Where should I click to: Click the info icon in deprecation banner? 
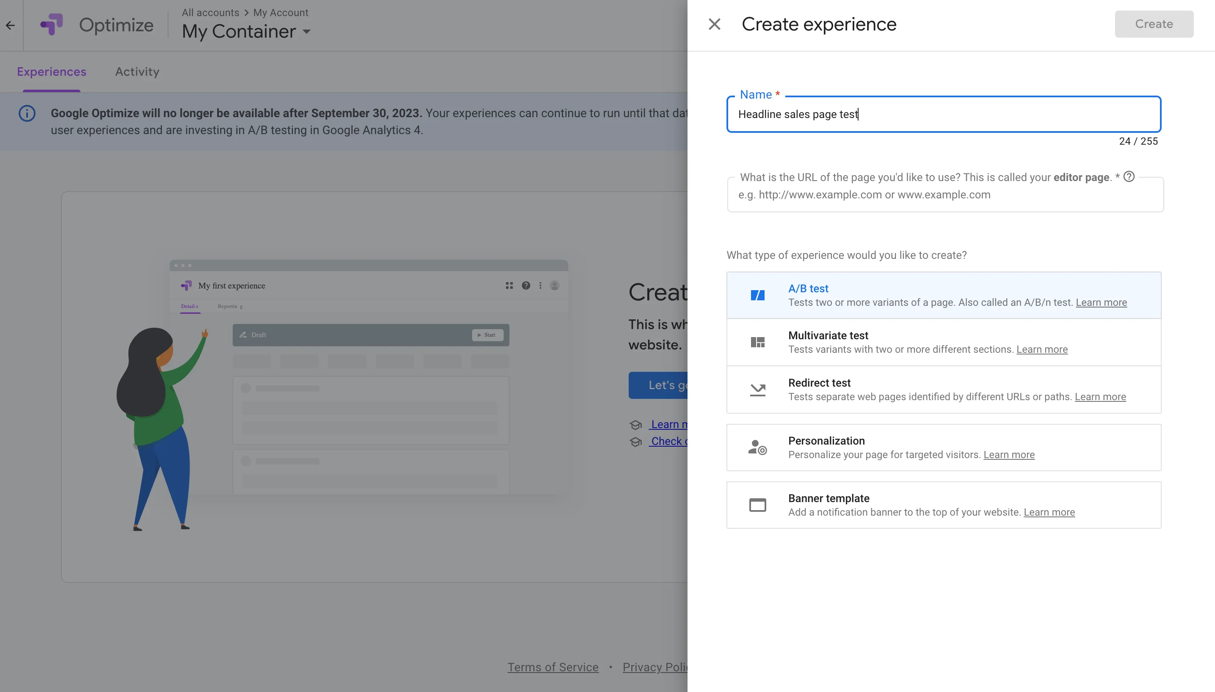pyautogui.click(x=27, y=114)
